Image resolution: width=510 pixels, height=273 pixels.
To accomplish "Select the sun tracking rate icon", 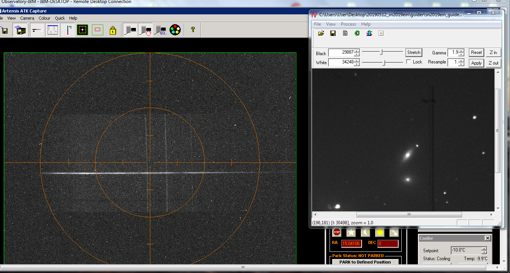I will pyautogui.click(x=380, y=232).
